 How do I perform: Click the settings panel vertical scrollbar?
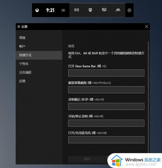pos(148,97)
